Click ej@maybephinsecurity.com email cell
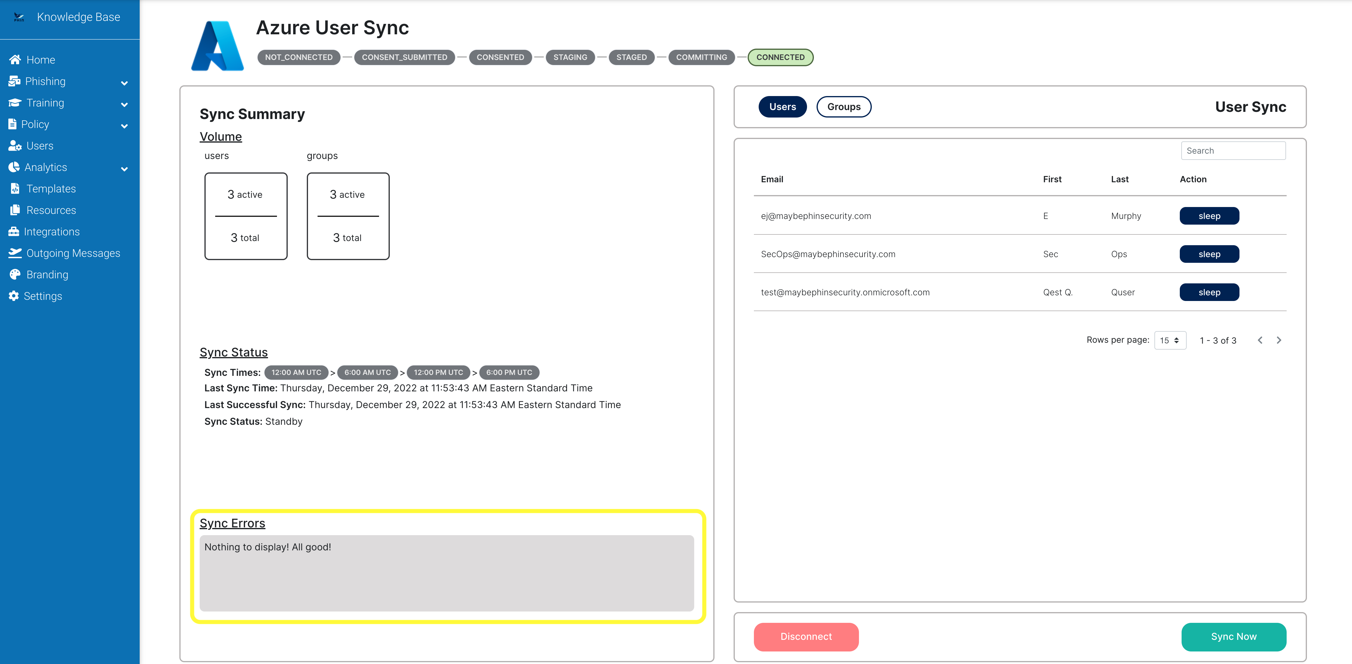 pyautogui.click(x=816, y=216)
